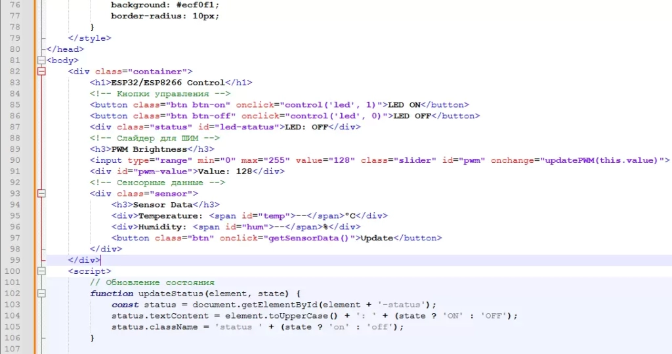
Task: Click 'slider' class value on line 90
Action: click(415, 160)
